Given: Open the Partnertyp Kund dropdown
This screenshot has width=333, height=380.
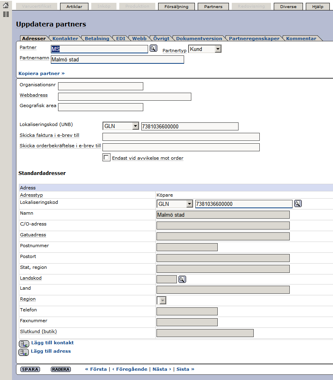Looking at the screenshot, I should (x=205, y=49).
